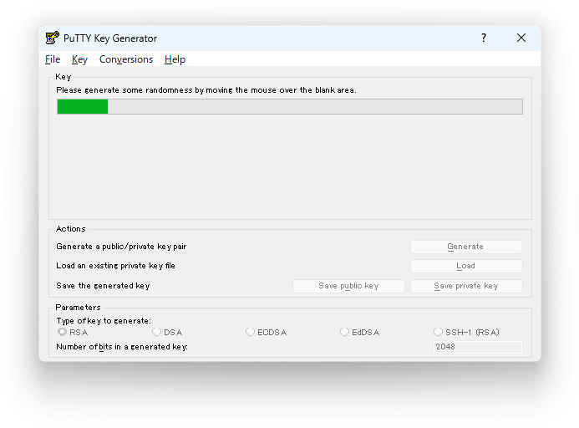The image size is (579, 428).
Task: Click the "Type of key to generate:" label
Action: point(104,321)
